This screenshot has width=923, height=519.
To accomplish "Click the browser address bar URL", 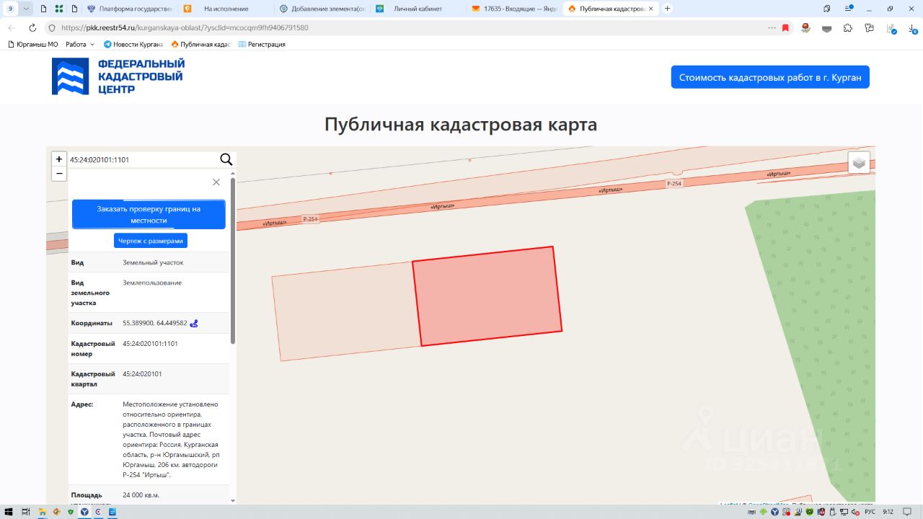I will [185, 27].
